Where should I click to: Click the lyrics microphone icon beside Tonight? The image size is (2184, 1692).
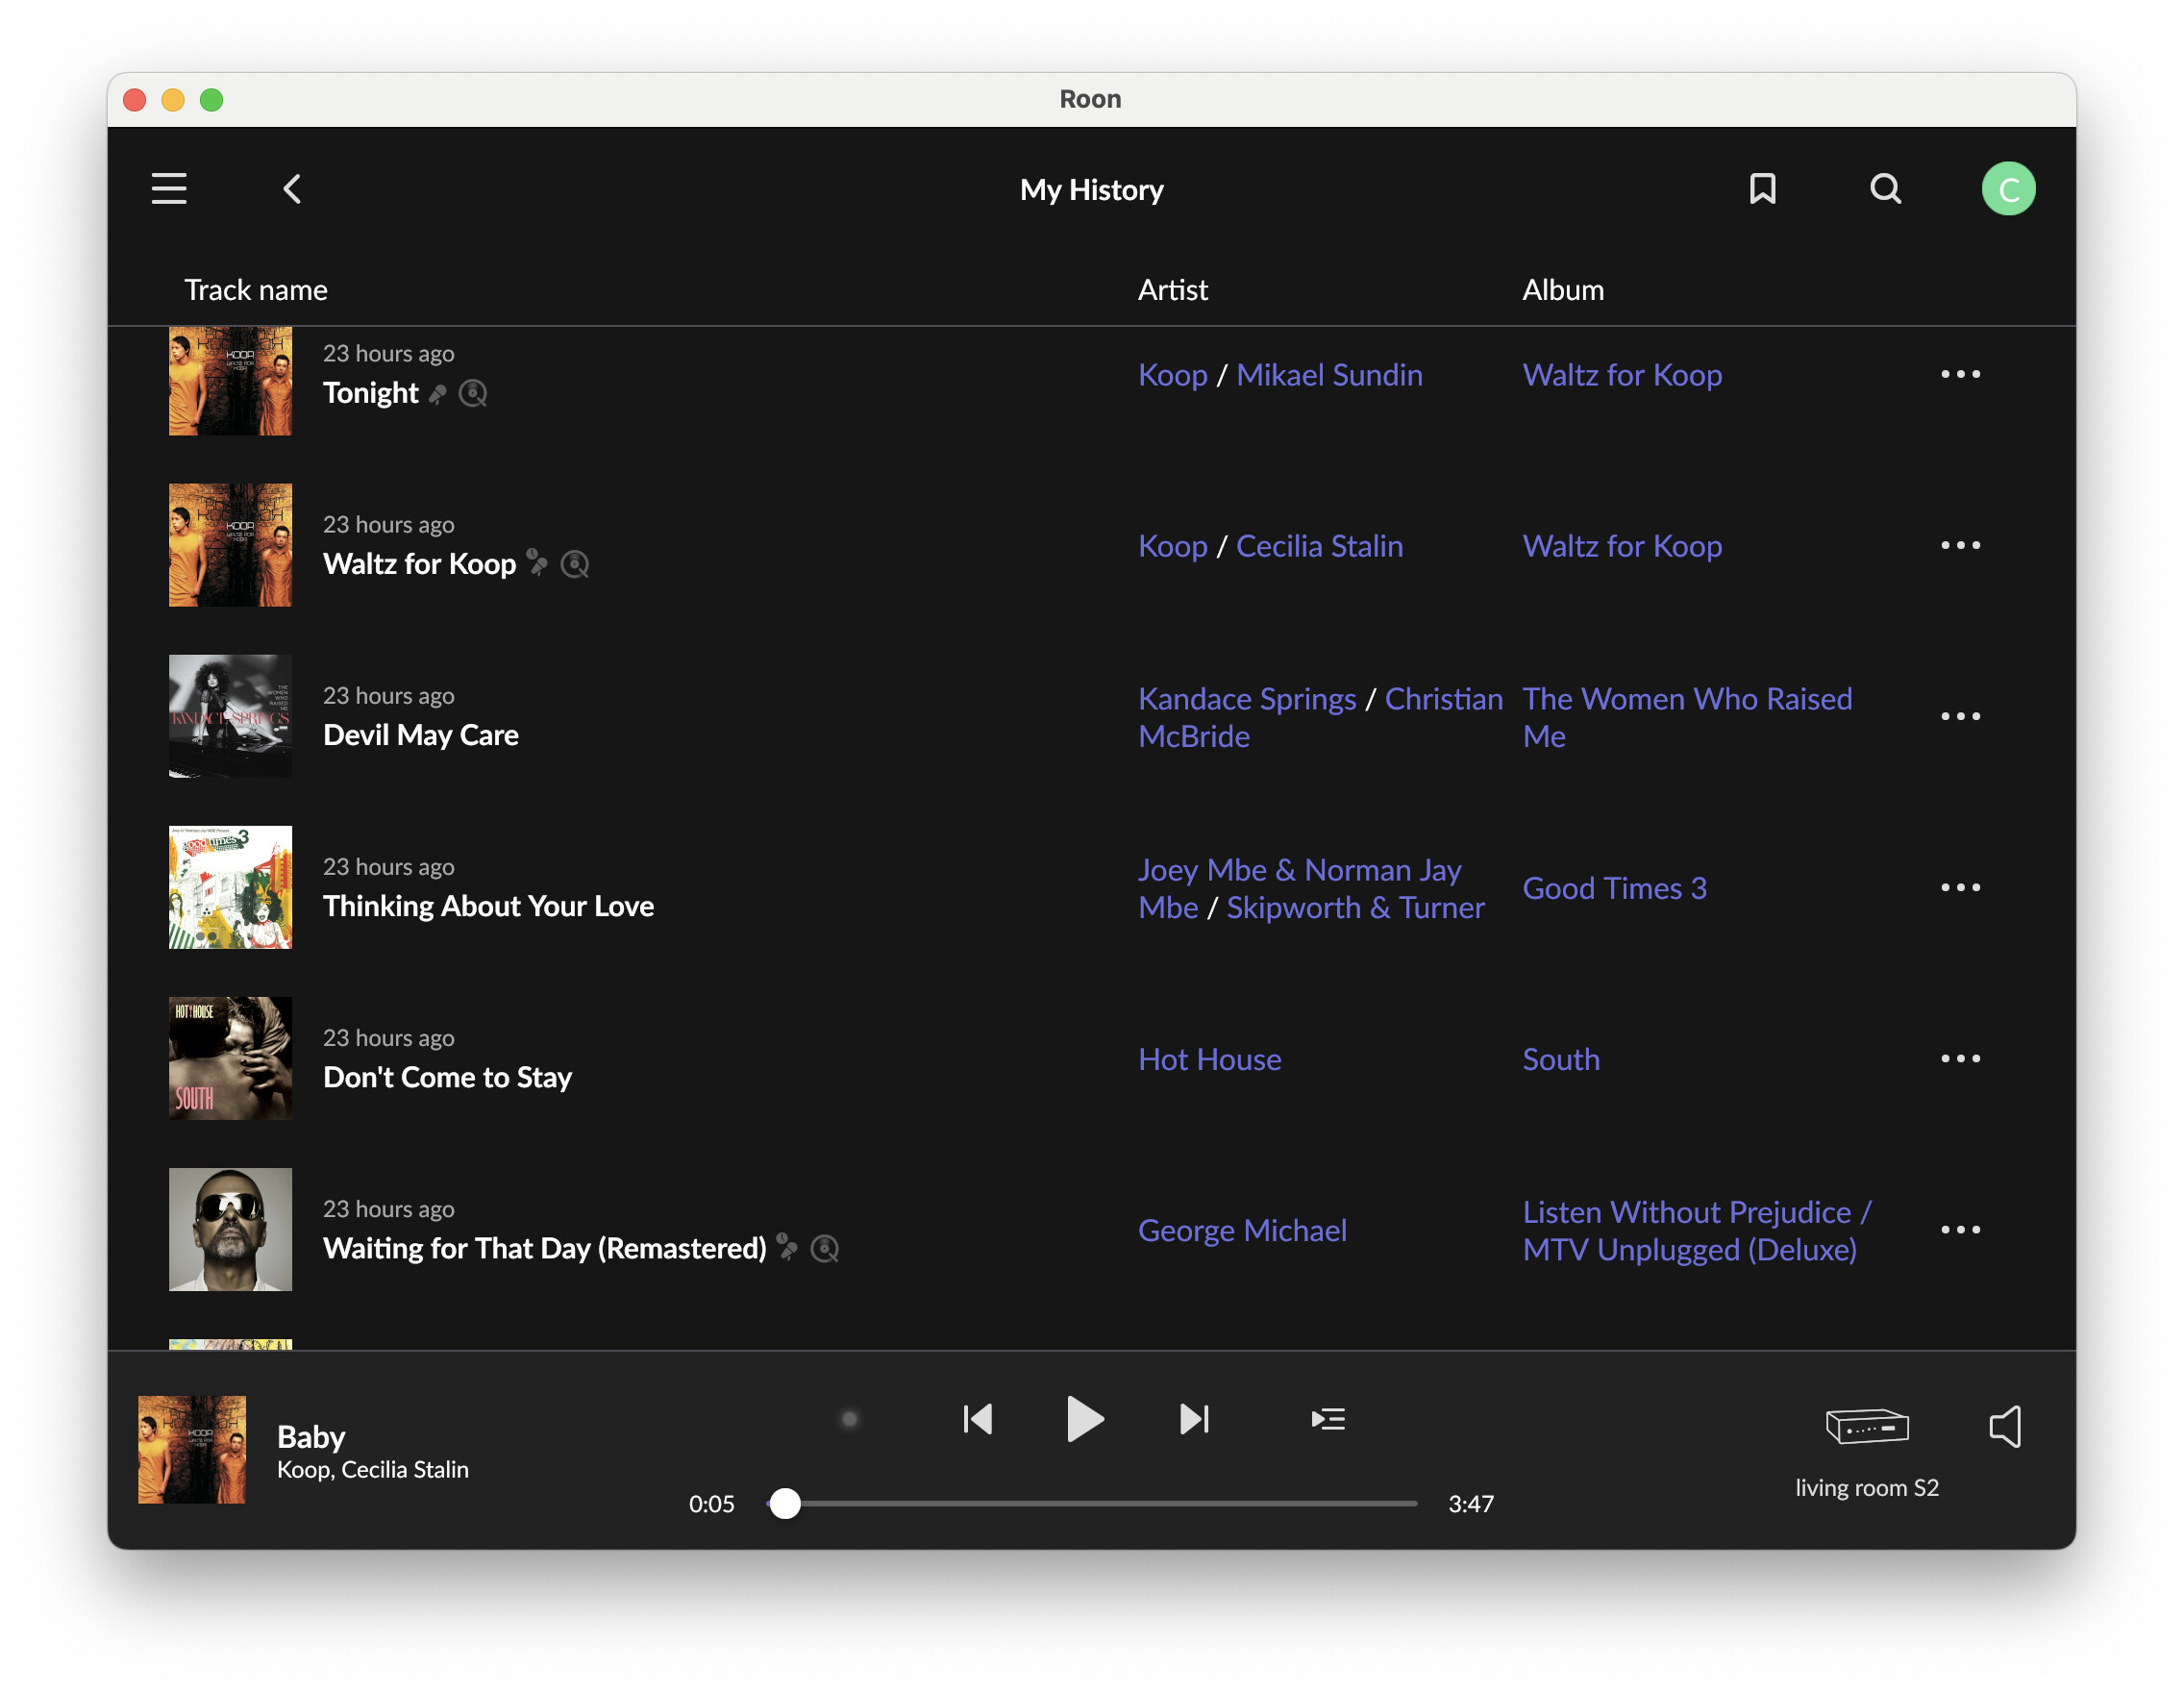[438, 394]
